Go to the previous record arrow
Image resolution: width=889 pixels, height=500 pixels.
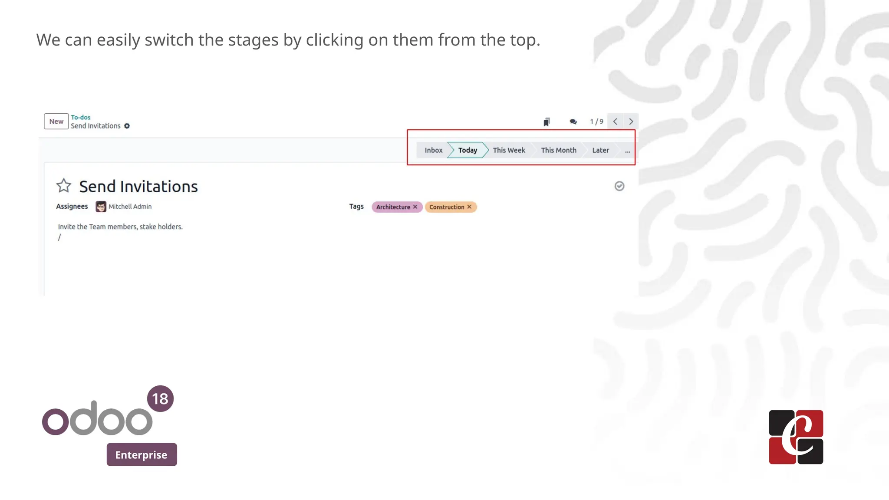(615, 122)
